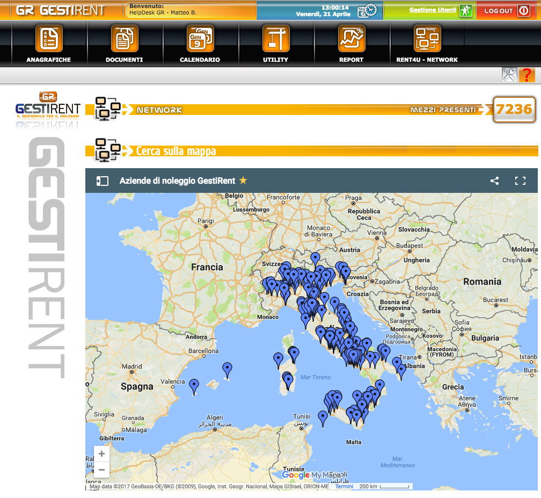Select ANAGRAFICHE menu label
This screenshot has width=541, height=498.
[x=49, y=60]
